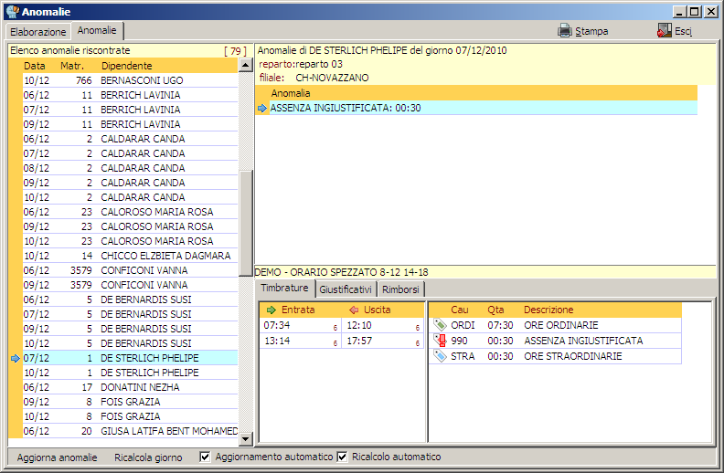The height and width of the screenshot is (473, 724).
Task: Click the Esci exit door icon
Action: (664, 30)
